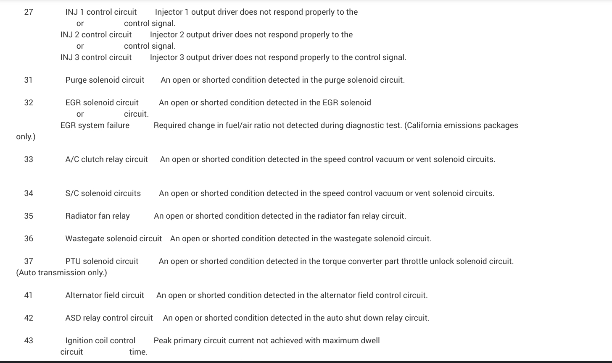
Task: Click the "EGR solenoid circuit" text
Action: pos(102,103)
